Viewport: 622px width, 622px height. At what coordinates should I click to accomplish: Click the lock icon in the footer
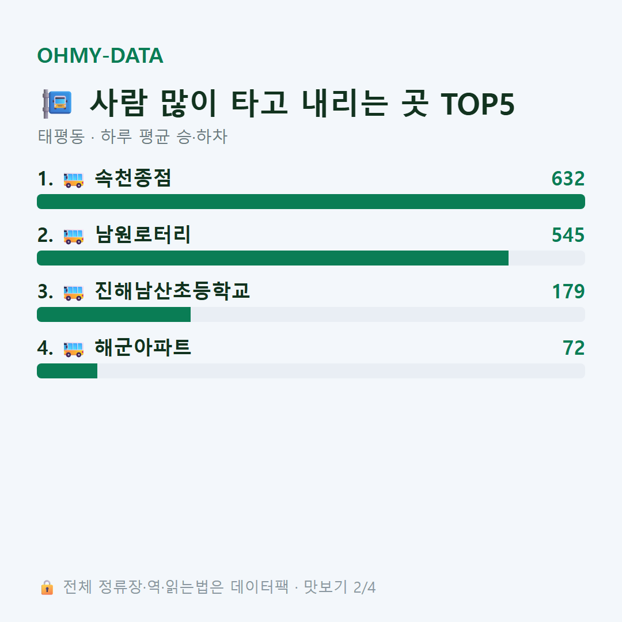coord(47,587)
